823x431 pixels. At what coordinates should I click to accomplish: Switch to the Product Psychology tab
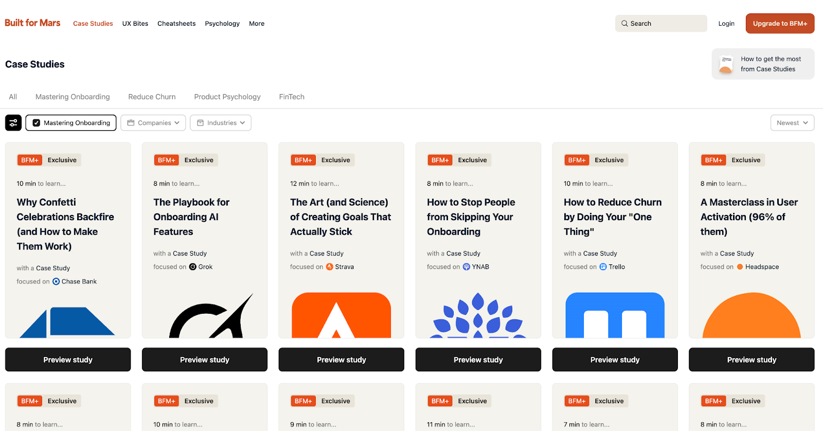pyautogui.click(x=227, y=97)
